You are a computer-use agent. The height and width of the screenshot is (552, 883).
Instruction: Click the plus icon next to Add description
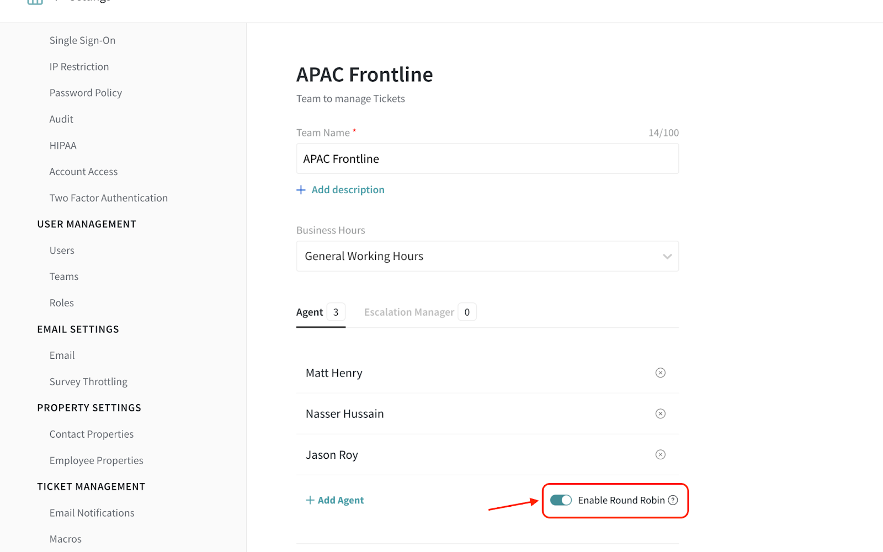click(301, 190)
